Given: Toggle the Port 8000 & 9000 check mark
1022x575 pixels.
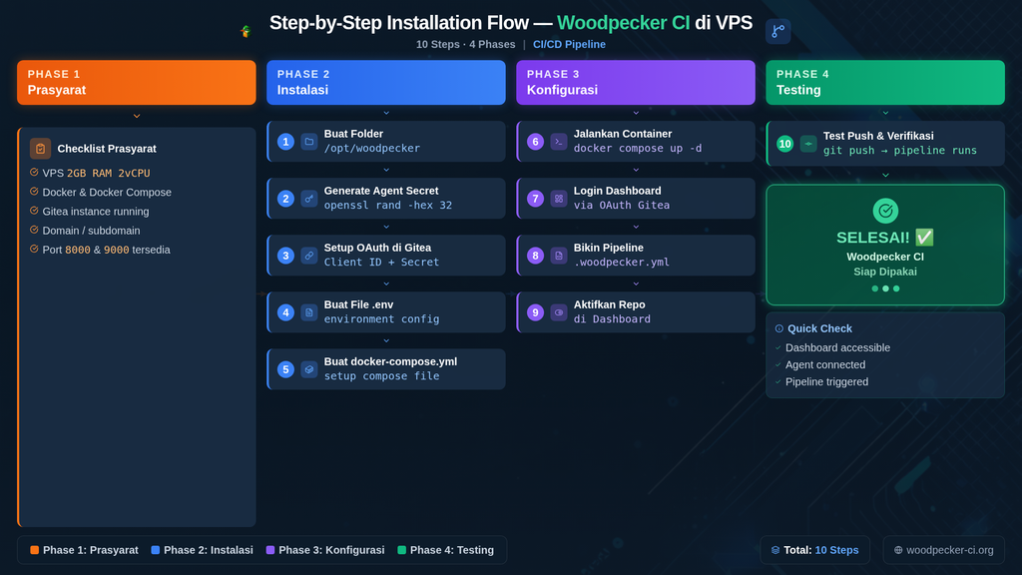Looking at the screenshot, I should click(34, 249).
